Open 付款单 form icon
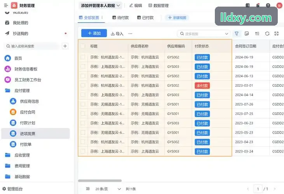This screenshot has width=284, height=194. pyautogui.click(x=13, y=144)
